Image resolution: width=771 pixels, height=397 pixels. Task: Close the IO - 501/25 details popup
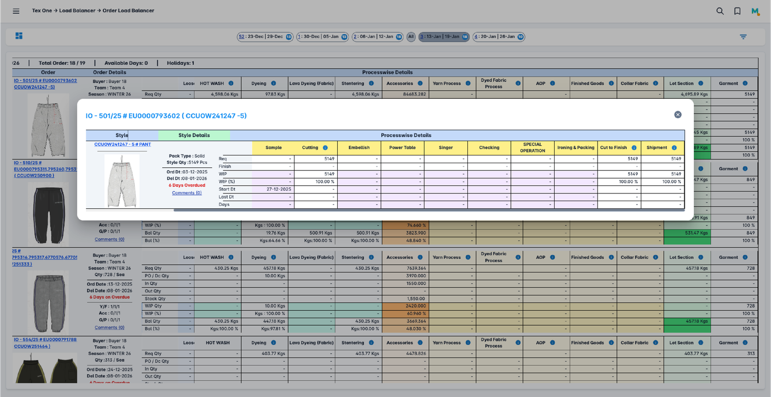[678, 115]
